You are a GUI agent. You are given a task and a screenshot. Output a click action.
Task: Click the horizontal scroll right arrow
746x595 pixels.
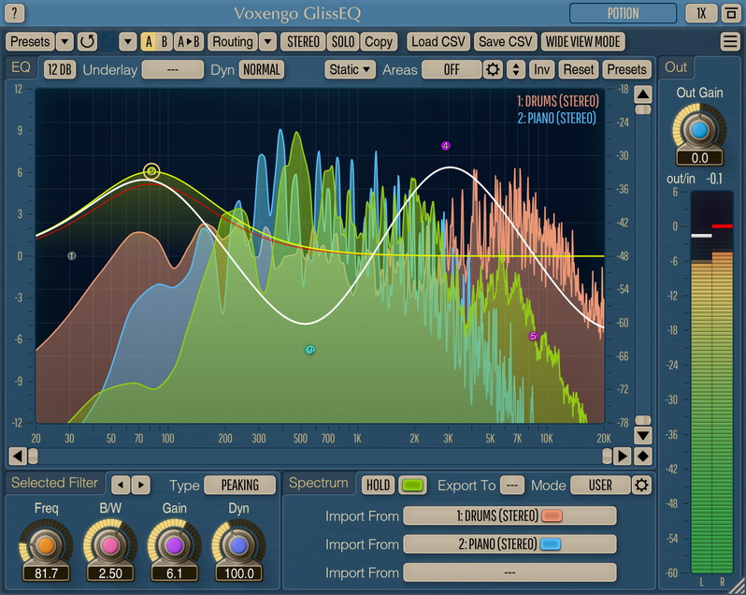(622, 456)
